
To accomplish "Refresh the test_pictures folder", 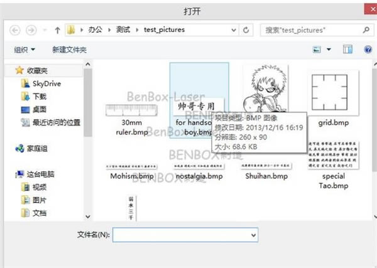I will coord(246,30).
